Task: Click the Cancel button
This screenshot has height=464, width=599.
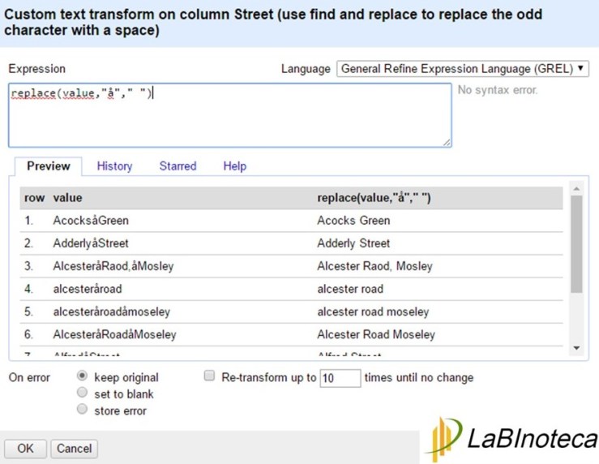Action: pos(74,449)
